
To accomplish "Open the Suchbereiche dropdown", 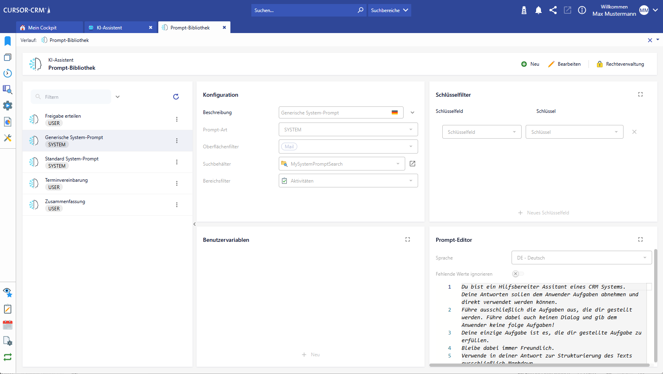I will click(x=389, y=10).
